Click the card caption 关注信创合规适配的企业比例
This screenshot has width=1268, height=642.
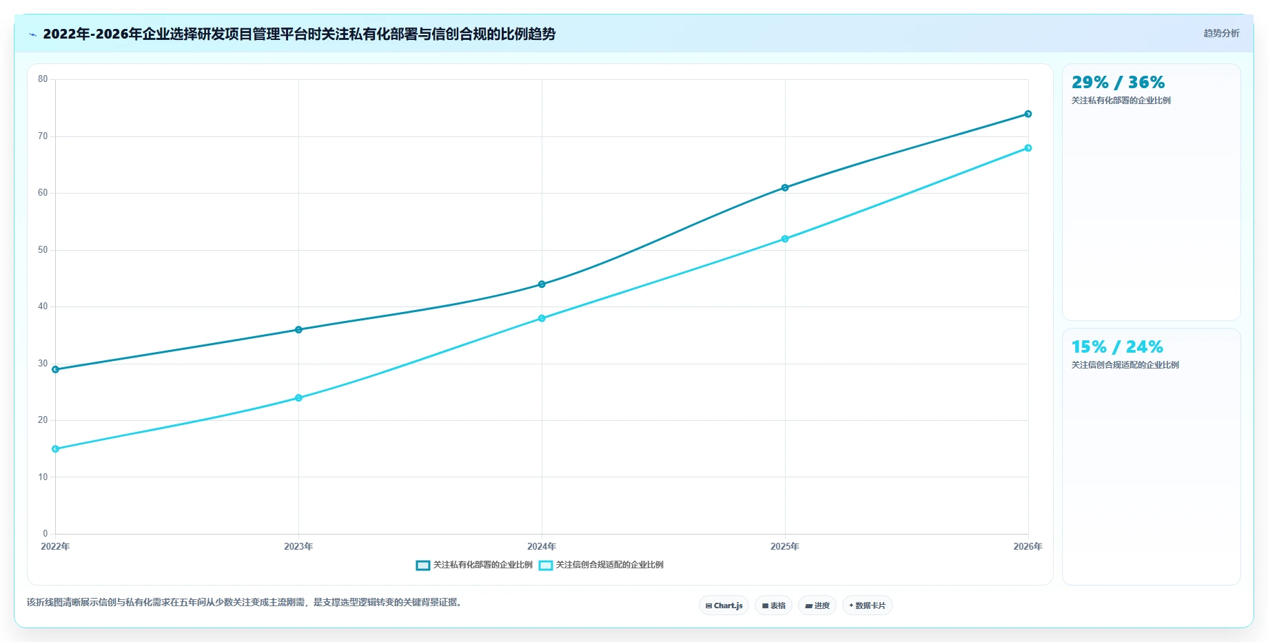pyautogui.click(x=1125, y=365)
